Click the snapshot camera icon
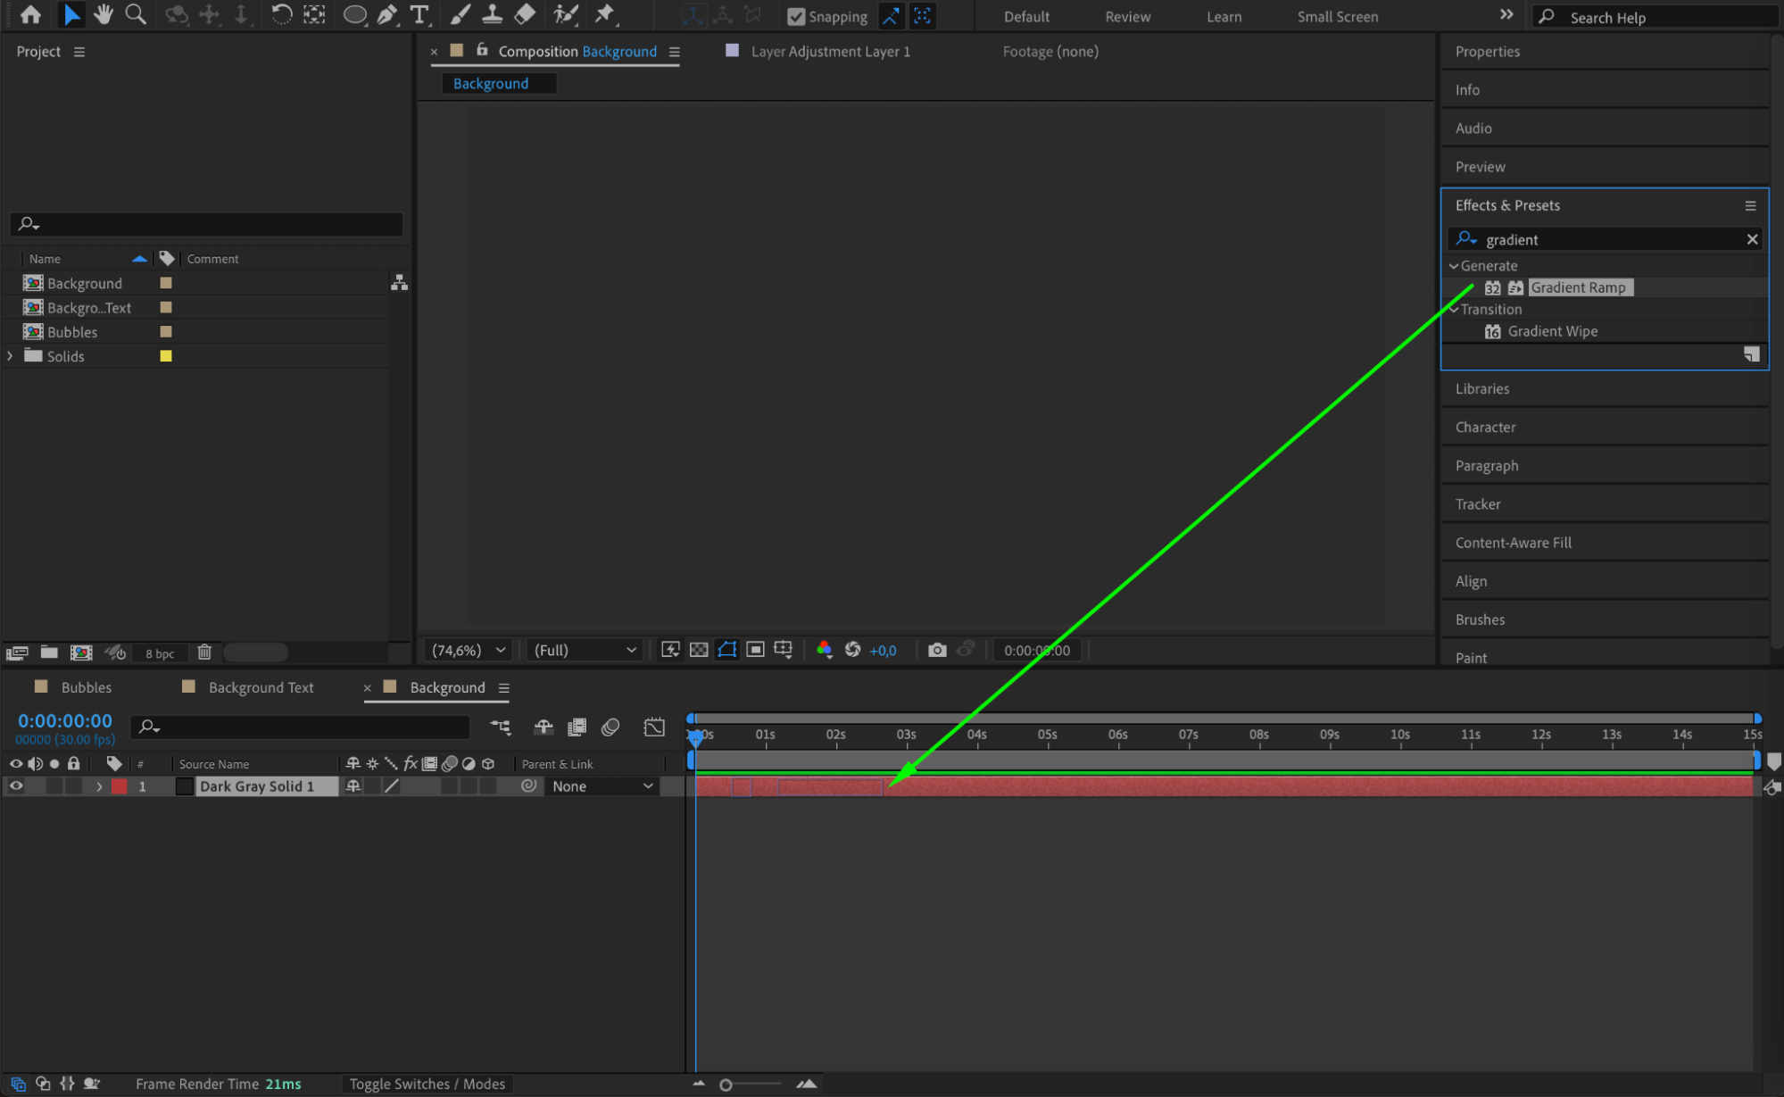The width and height of the screenshot is (1784, 1097). (936, 650)
